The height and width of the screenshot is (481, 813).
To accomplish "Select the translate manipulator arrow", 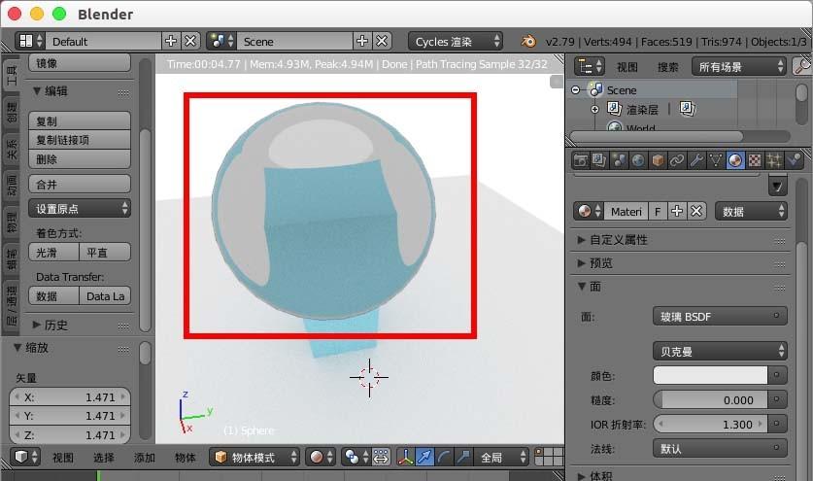I will coord(424,457).
